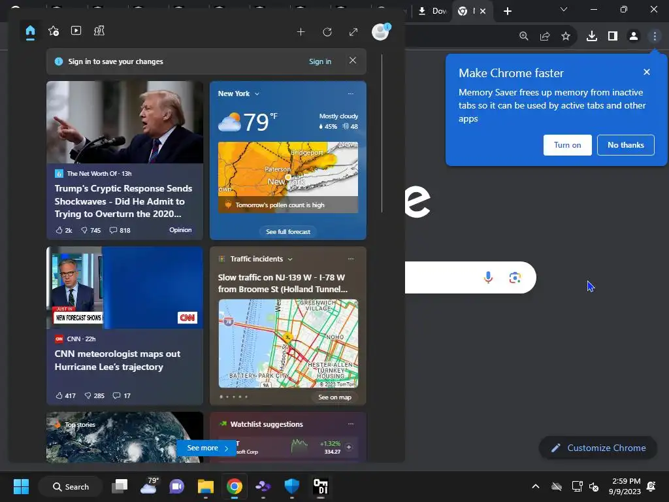
Task: Expand Chrome tab search chevron
Action: point(564,9)
